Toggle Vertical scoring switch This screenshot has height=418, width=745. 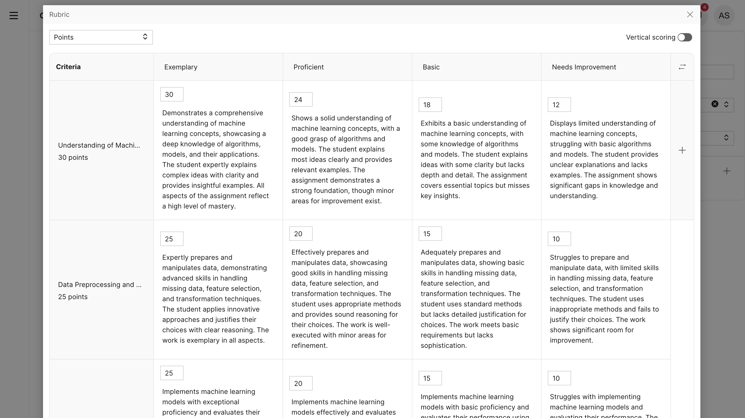coord(685,37)
